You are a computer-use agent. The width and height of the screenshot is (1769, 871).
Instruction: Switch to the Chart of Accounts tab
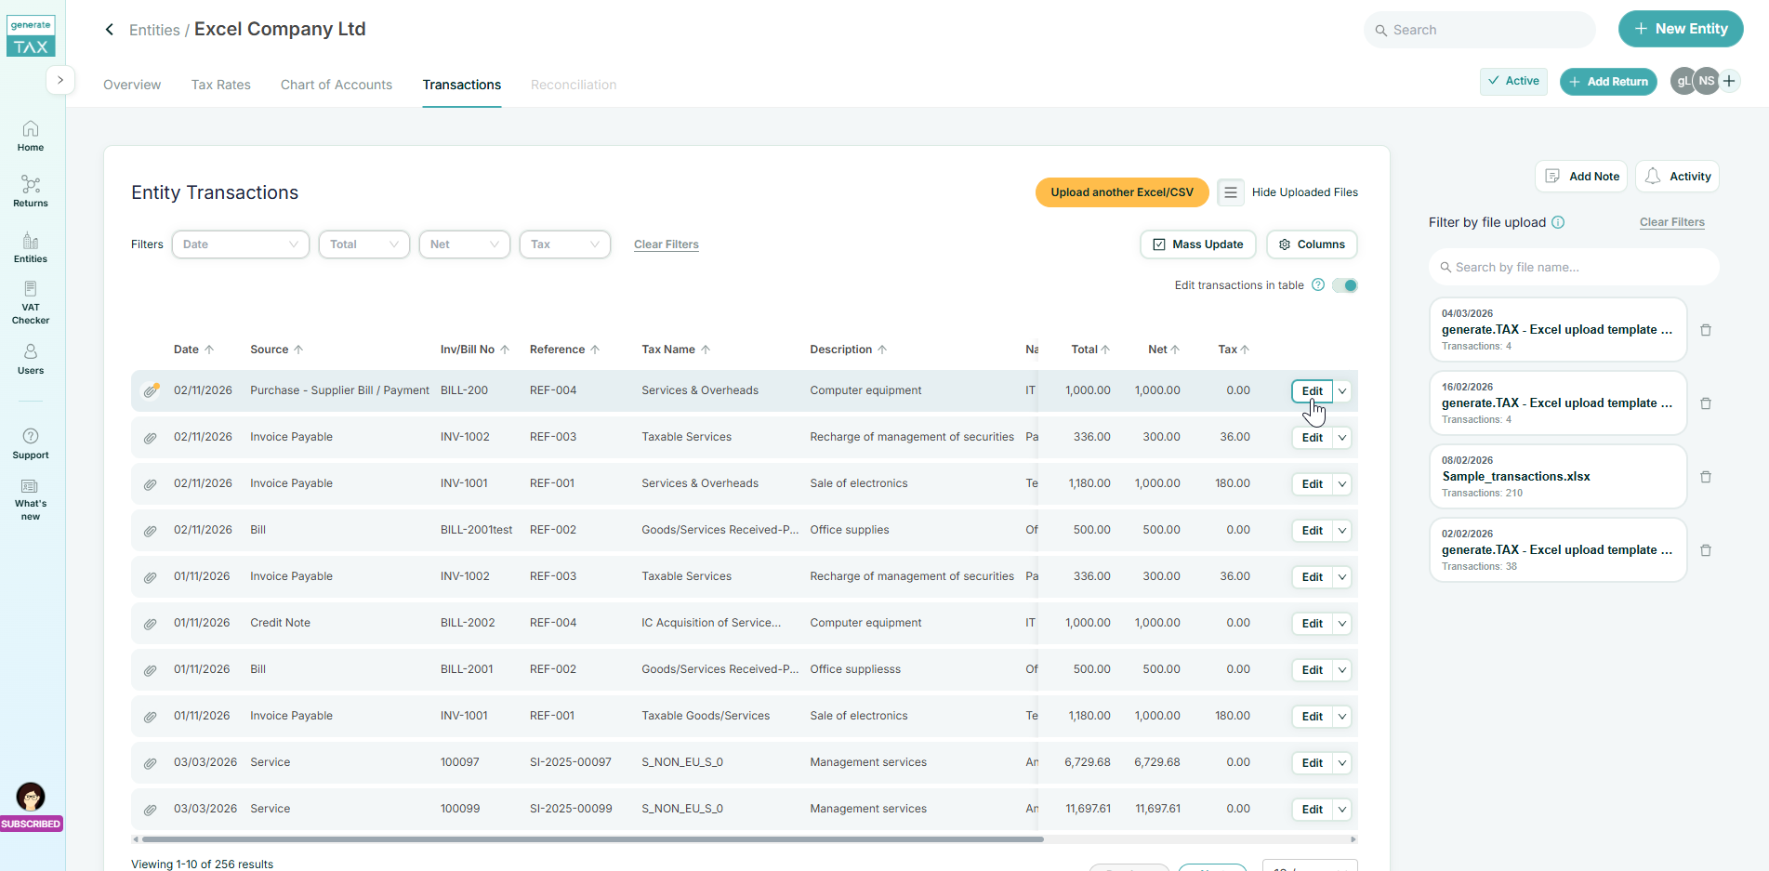pyautogui.click(x=337, y=85)
